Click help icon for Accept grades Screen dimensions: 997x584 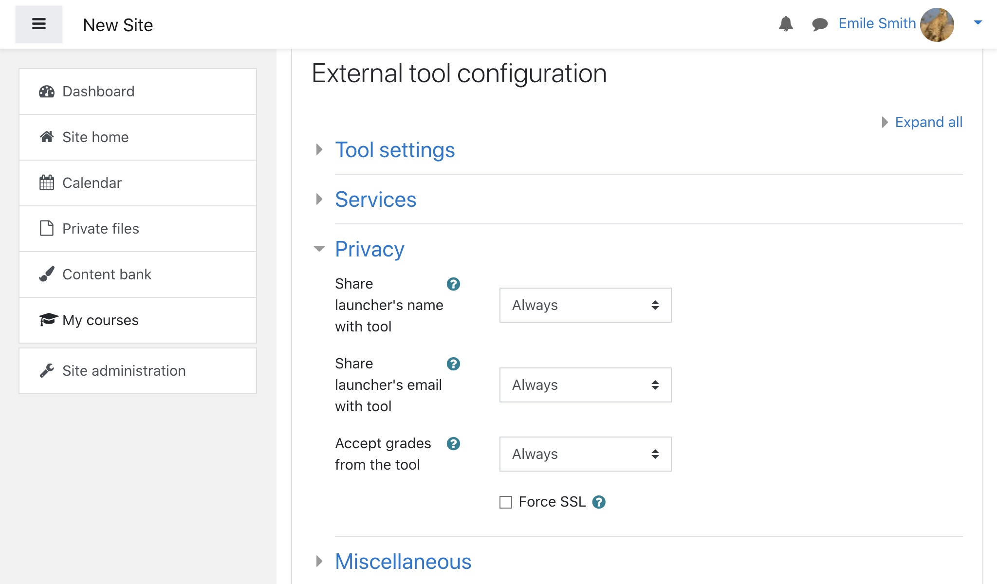pos(453,443)
